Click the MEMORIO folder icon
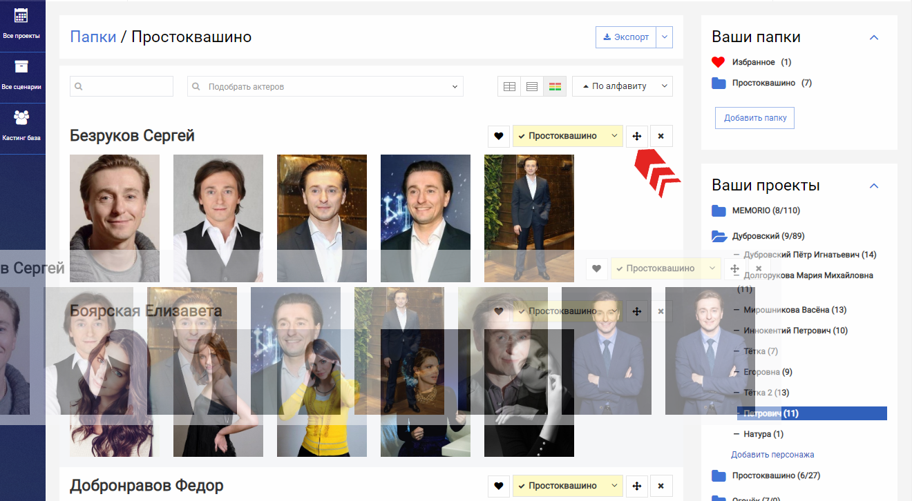The width and height of the screenshot is (912, 501). click(719, 210)
